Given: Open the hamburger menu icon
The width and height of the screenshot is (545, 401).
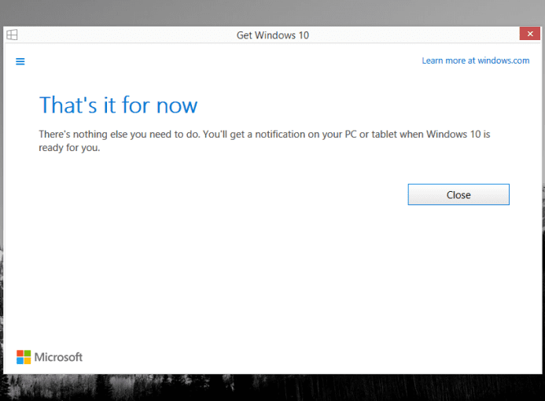Looking at the screenshot, I should tap(20, 61).
